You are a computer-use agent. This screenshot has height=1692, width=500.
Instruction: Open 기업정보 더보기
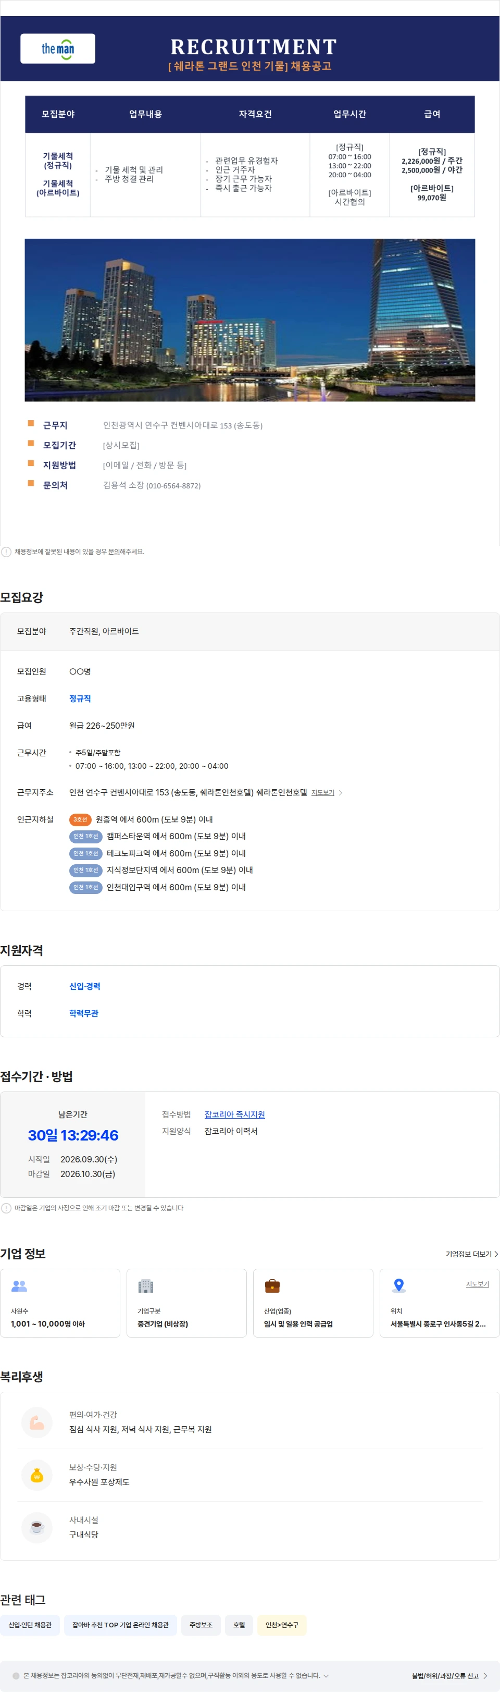[472, 1254]
